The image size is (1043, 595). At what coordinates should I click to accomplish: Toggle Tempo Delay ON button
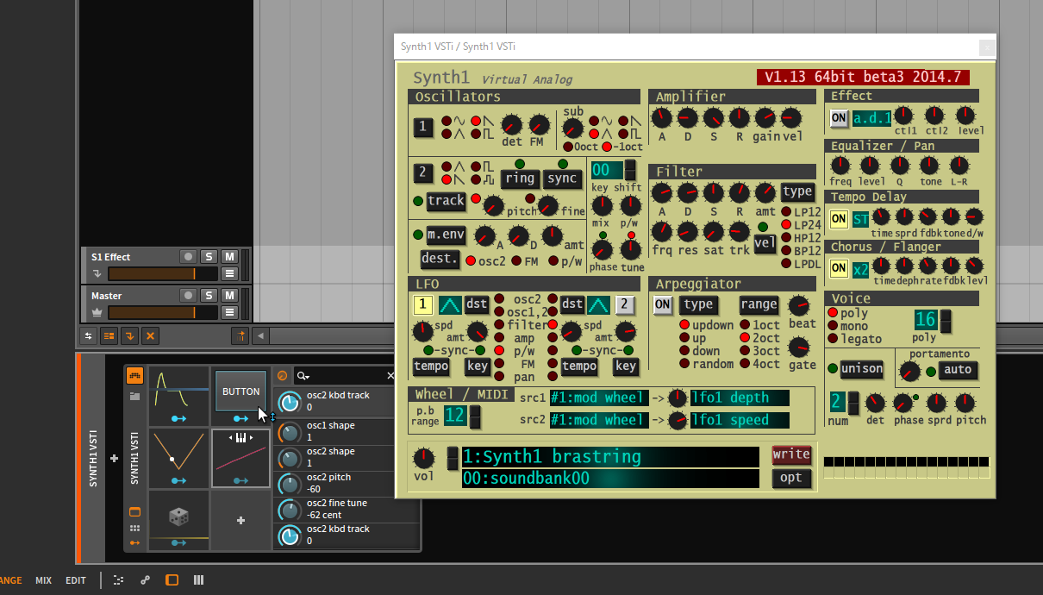tap(839, 219)
